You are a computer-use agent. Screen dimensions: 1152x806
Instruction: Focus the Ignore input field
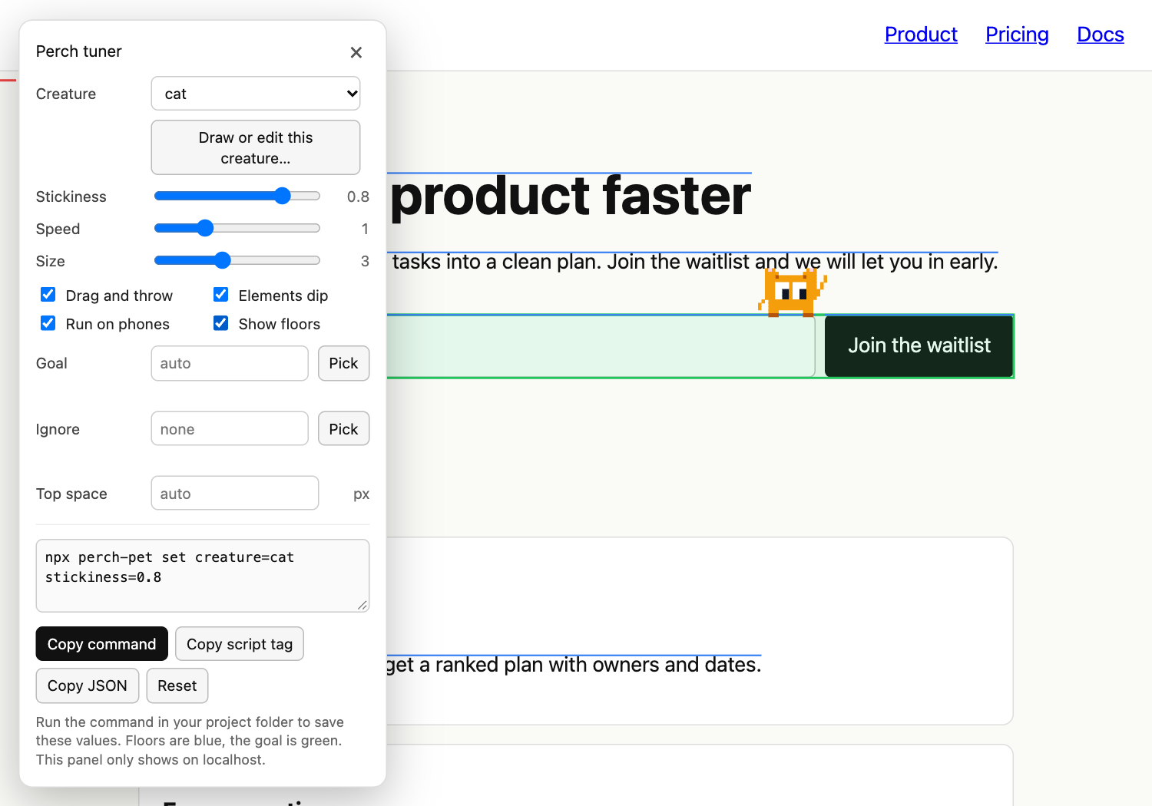click(230, 429)
